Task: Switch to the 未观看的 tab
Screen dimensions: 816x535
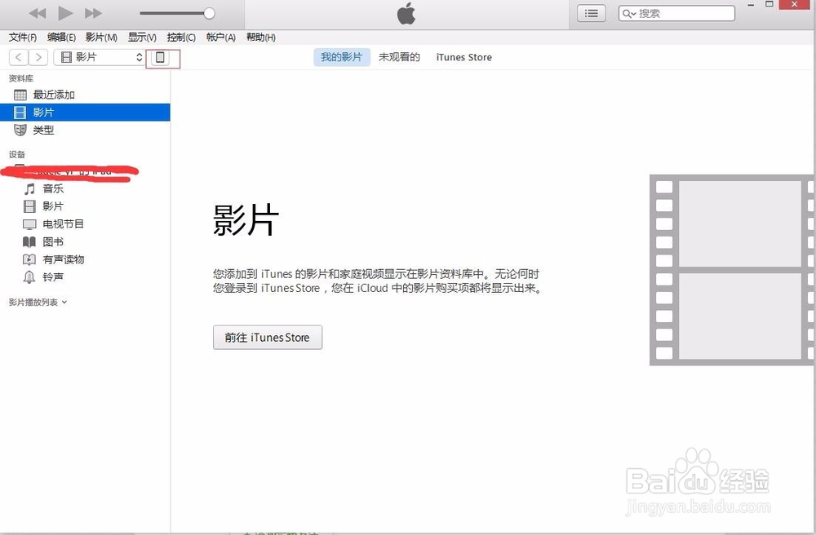Action: click(399, 57)
